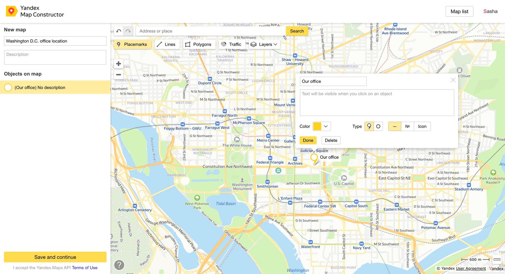Open the Map list
The image size is (505, 274).
click(459, 11)
